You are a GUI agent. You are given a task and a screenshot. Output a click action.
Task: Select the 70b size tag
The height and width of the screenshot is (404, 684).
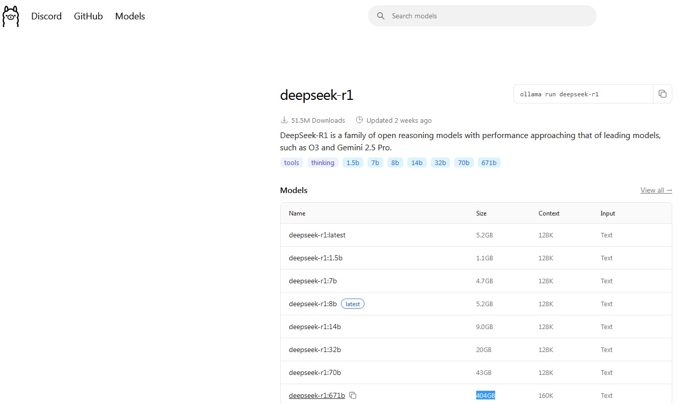pyautogui.click(x=464, y=163)
